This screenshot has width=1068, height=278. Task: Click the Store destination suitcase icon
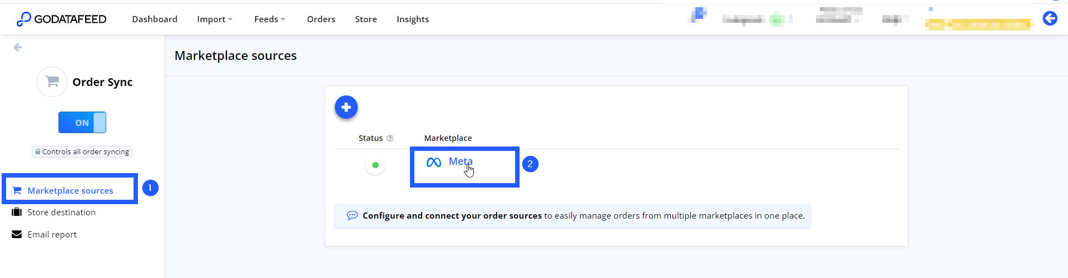(x=17, y=212)
